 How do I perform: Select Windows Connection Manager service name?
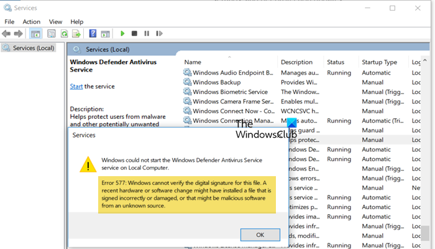[233, 121]
